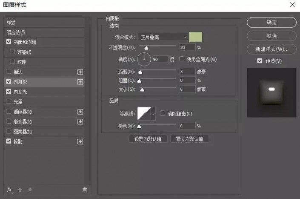Image resolution: width=300 pixels, height=199 pixels.
Task: Click the 等高线 contour thumbnail
Action: coord(144,114)
